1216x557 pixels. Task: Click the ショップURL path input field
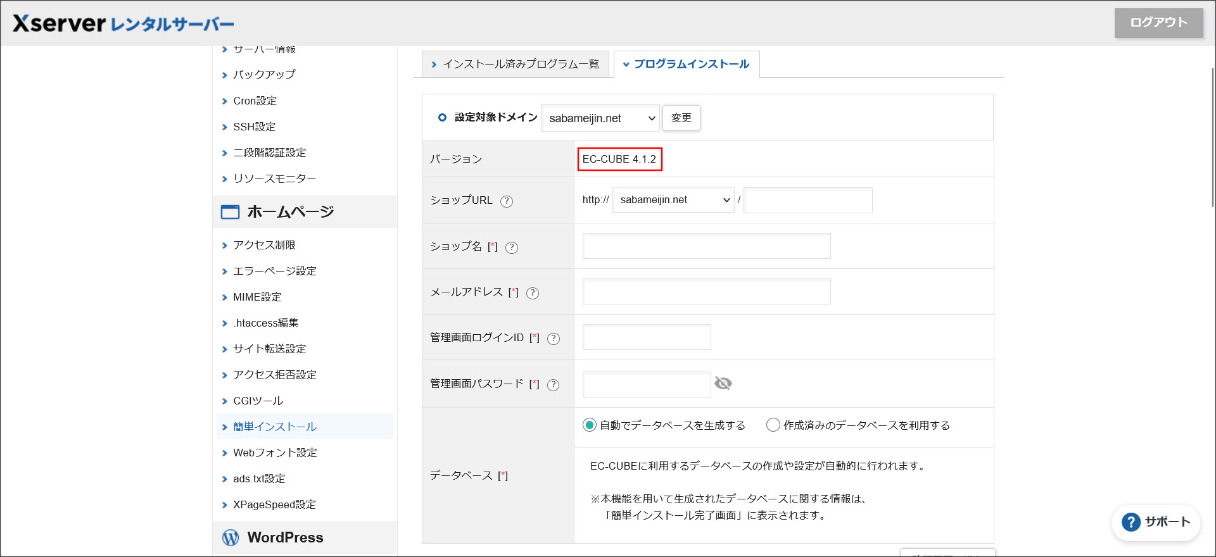(x=807, y=200)
